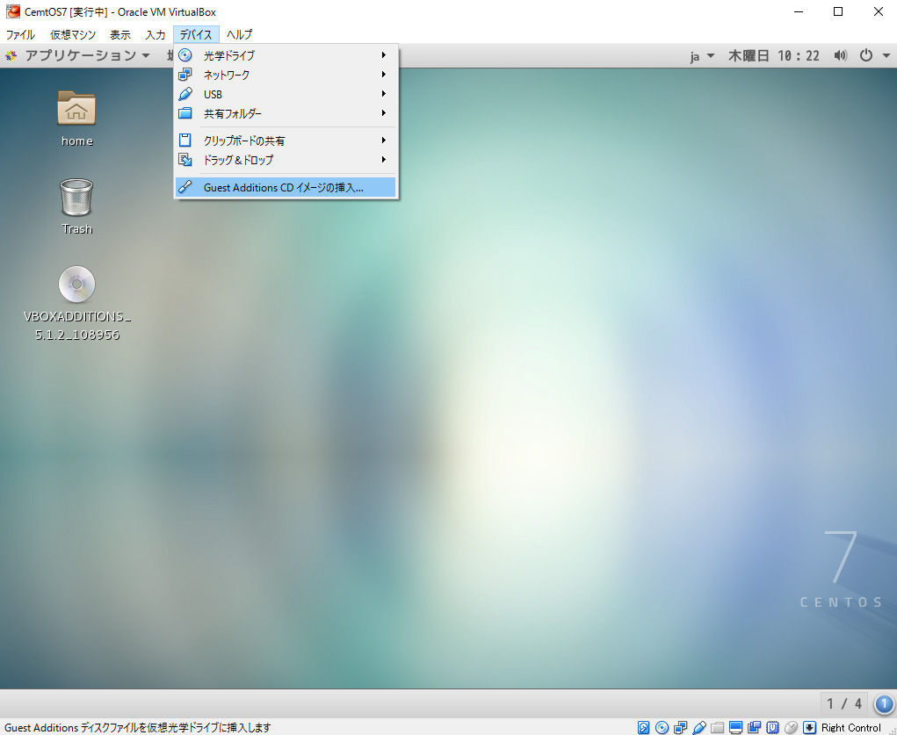Click the CPU virtualization status icon
The image size is (897, 735).
(x=772, y=728)
